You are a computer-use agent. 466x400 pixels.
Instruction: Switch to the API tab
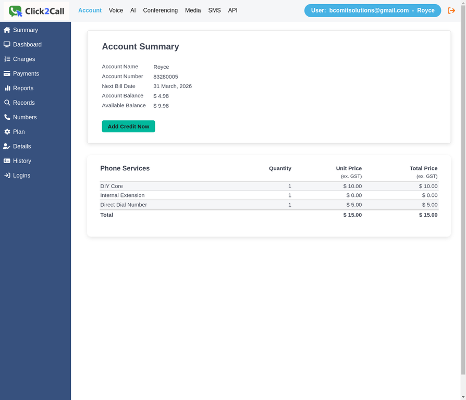click(x=232, y=10)
